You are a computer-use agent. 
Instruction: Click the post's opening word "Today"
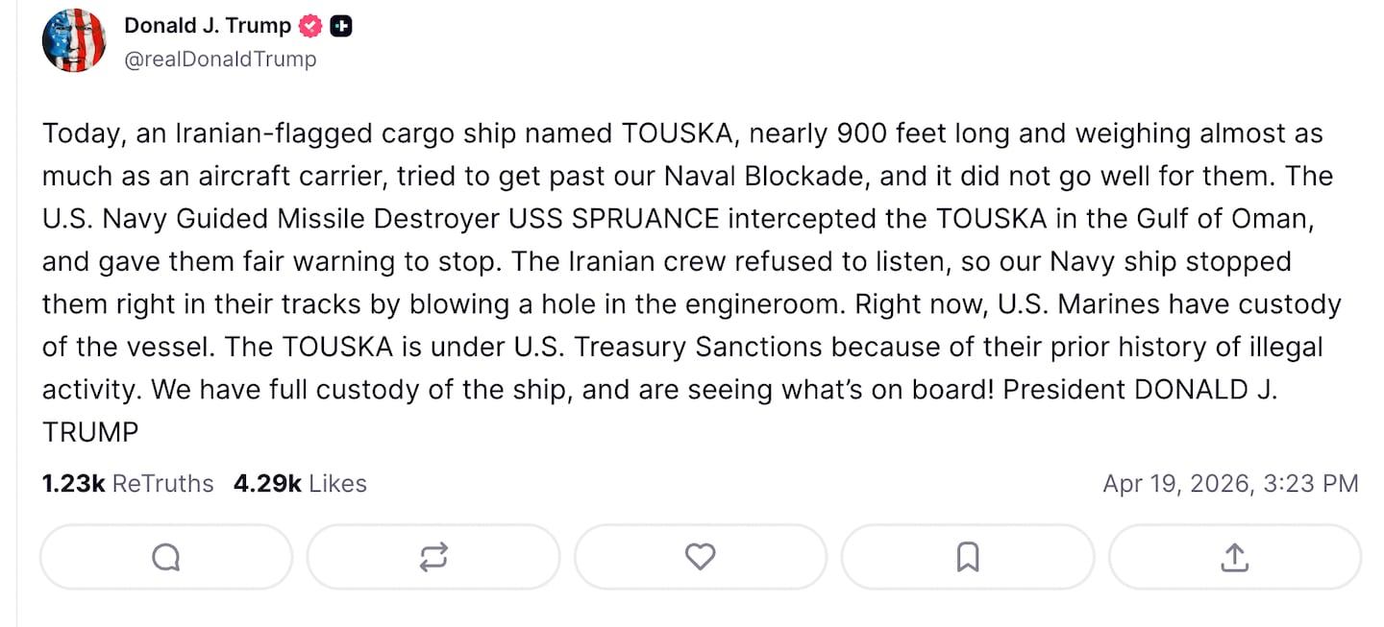(81, 133)
